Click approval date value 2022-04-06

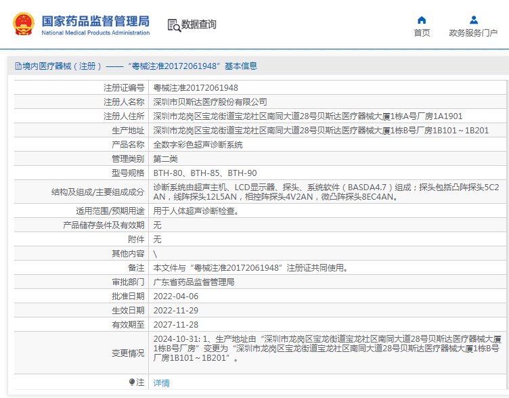(176, 296)
